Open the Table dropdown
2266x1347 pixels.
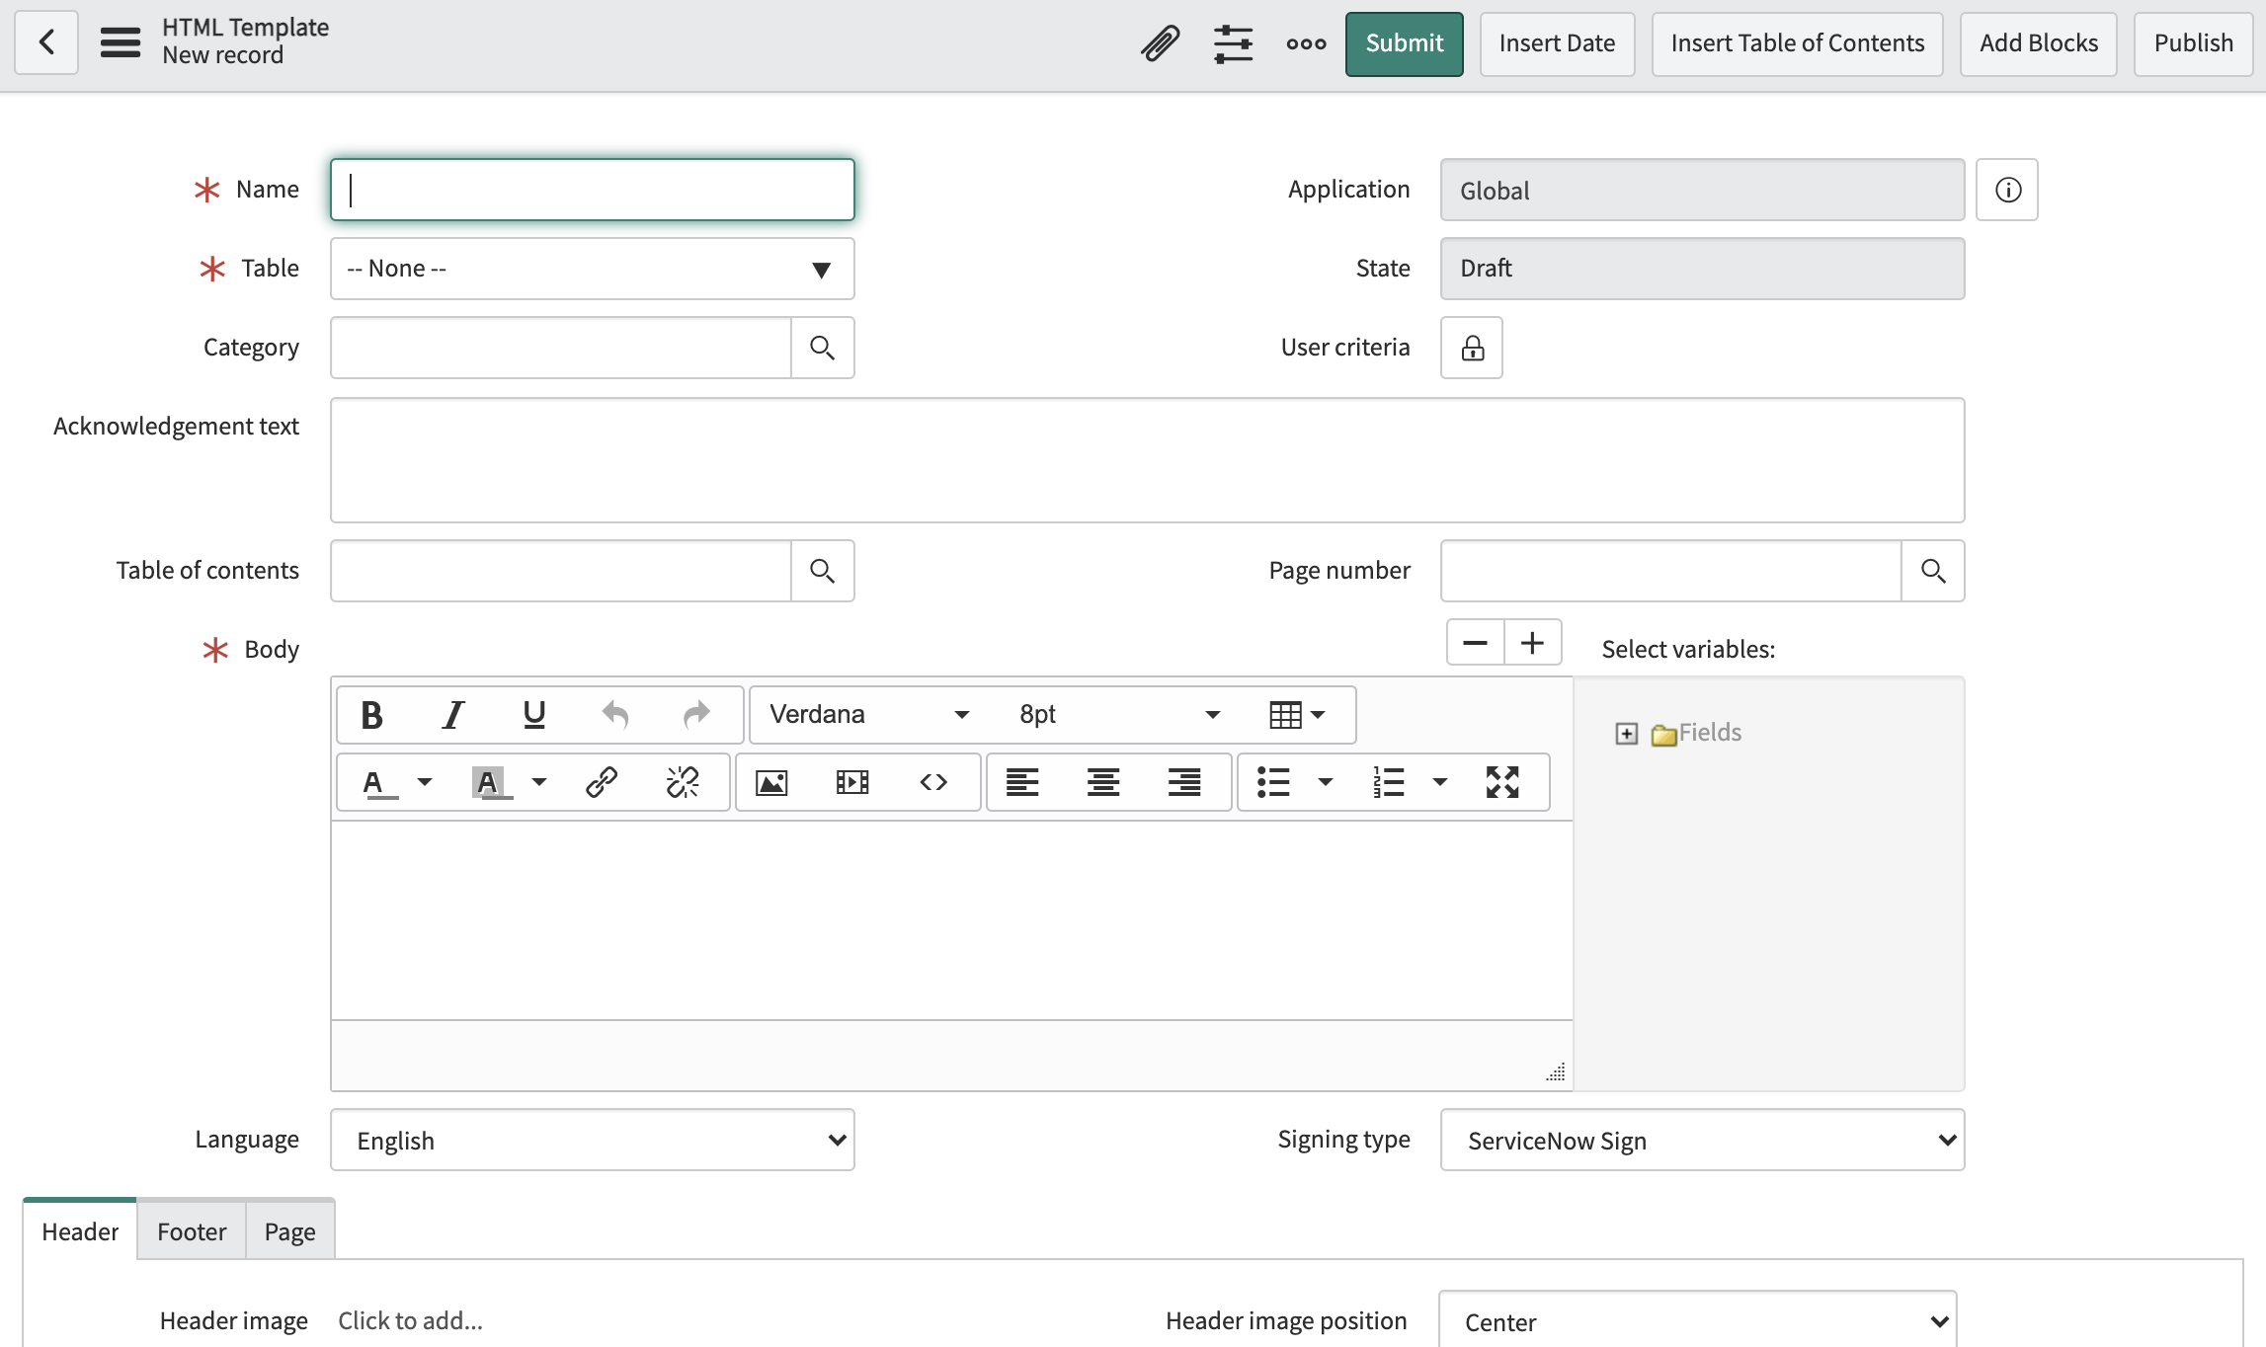[592, 269]
